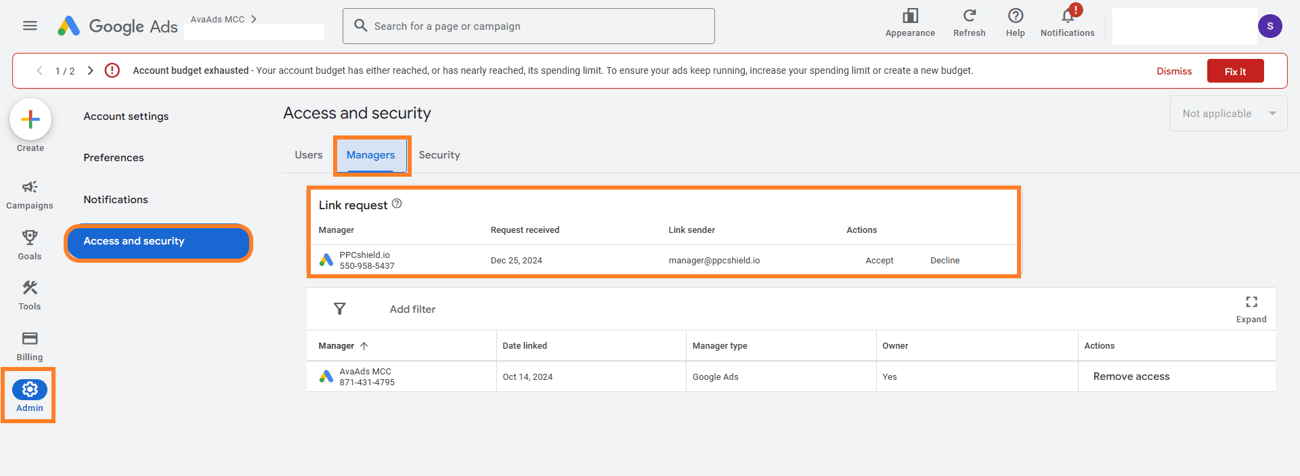The width and height of the screenshot is (1300, 476).
Task: Switch to the Users tab
Action: coord(309,155)
